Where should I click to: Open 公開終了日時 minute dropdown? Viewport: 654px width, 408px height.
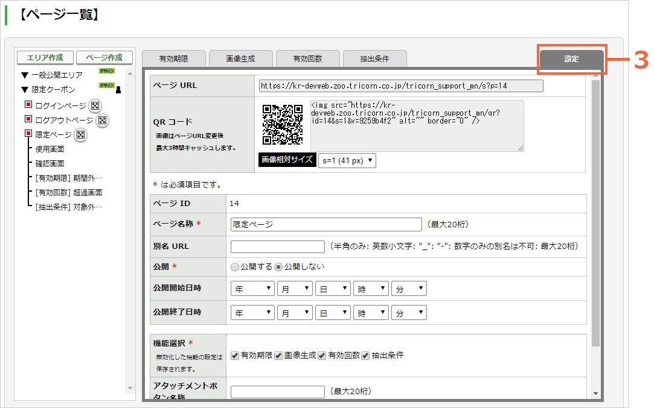tap(409, 313)
